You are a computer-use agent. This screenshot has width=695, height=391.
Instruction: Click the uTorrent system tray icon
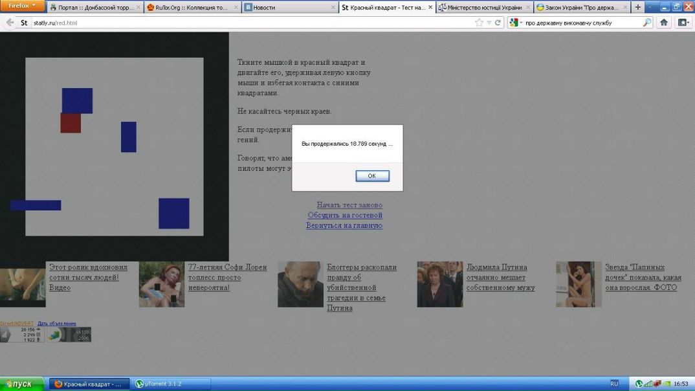point(639,384)
